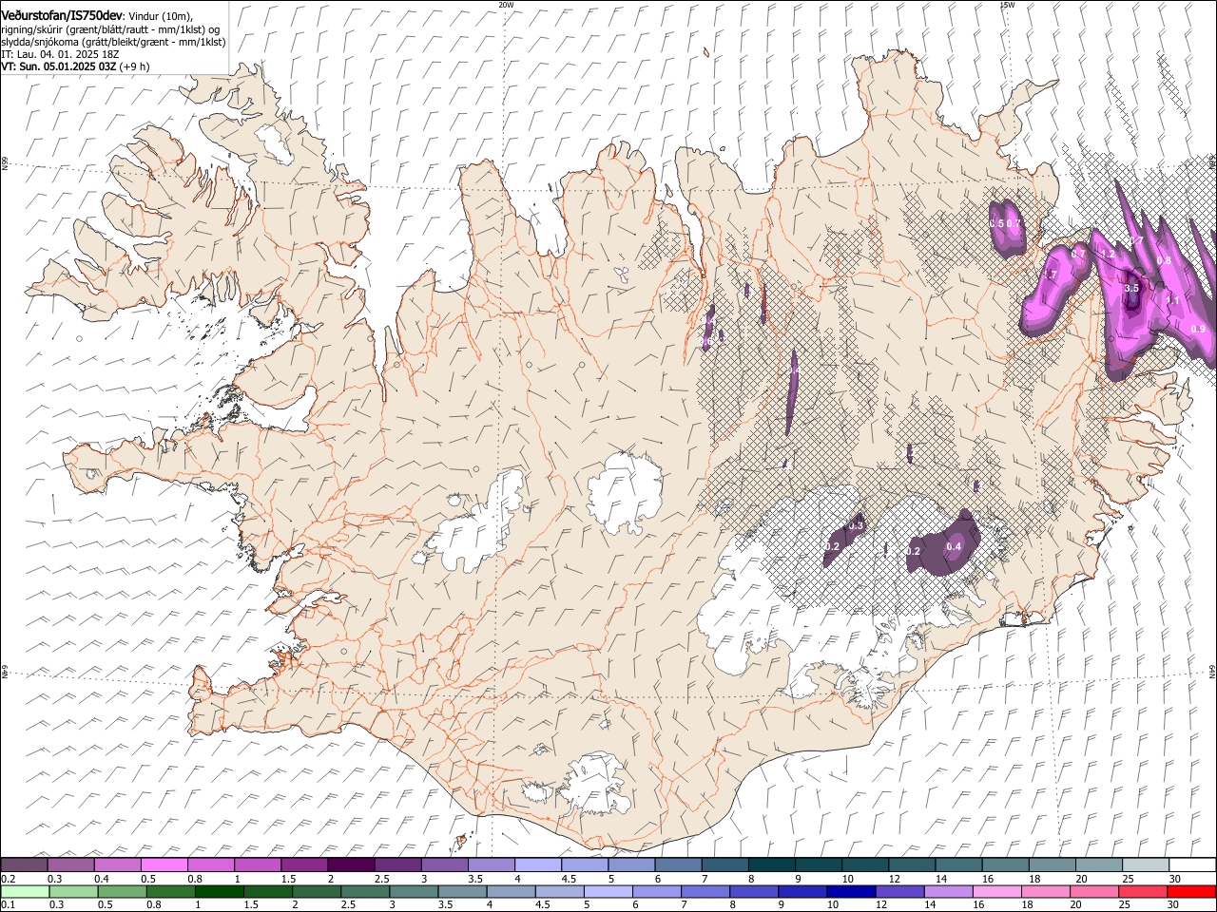
Task: Select the 'VT: Sun. 05.01.2025 03Z (+9 h)' line
Action: [75, 66]
